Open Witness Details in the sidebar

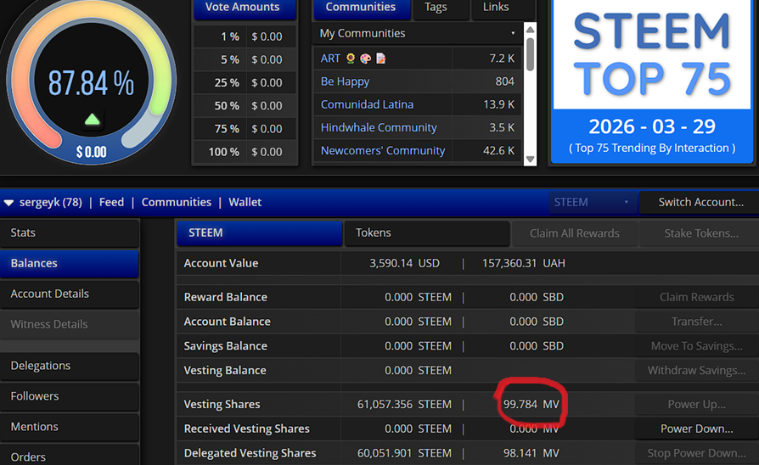coord(70,324)
